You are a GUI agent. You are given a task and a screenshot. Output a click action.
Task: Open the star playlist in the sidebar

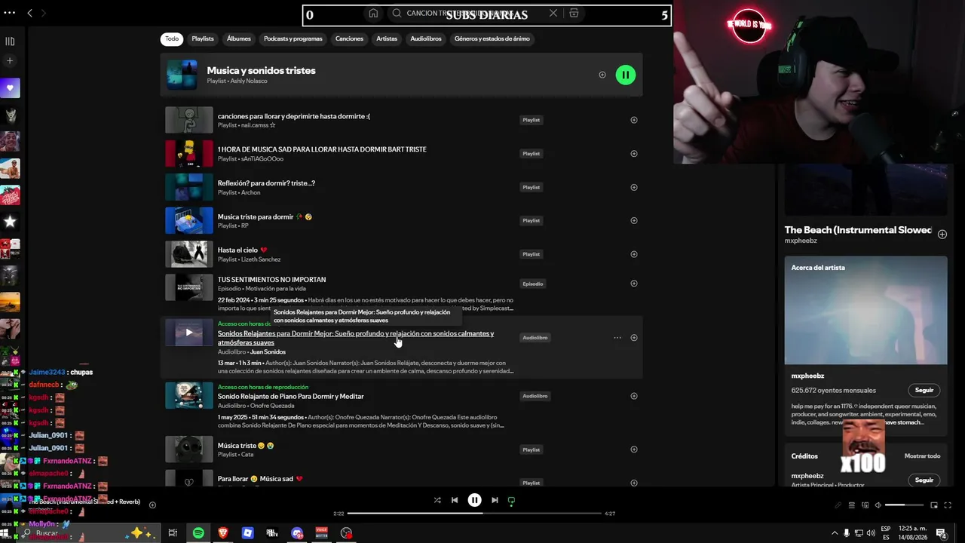[x=10, y=222]
